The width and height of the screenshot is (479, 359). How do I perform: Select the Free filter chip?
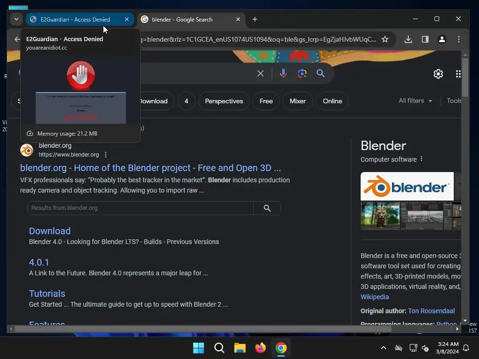click(x=266, y=101)
